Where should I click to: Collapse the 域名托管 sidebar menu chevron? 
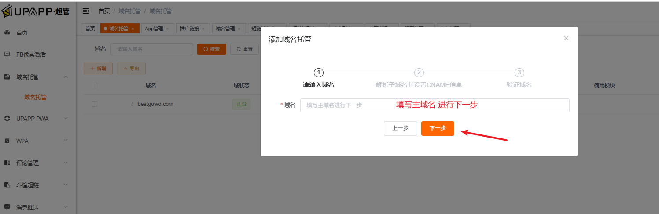click(66, 77)
